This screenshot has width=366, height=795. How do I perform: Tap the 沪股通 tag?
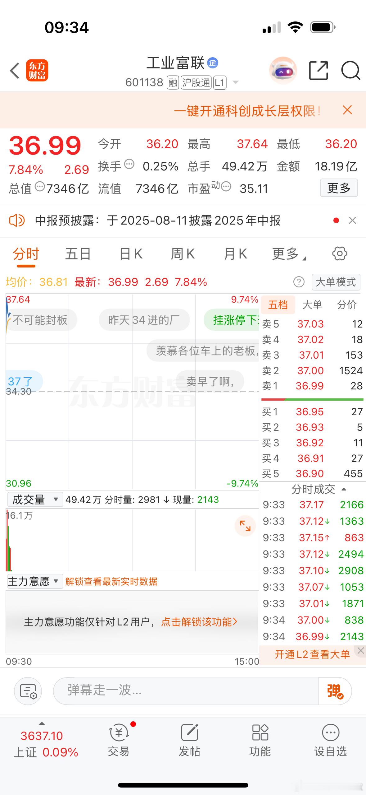[196, 82]
